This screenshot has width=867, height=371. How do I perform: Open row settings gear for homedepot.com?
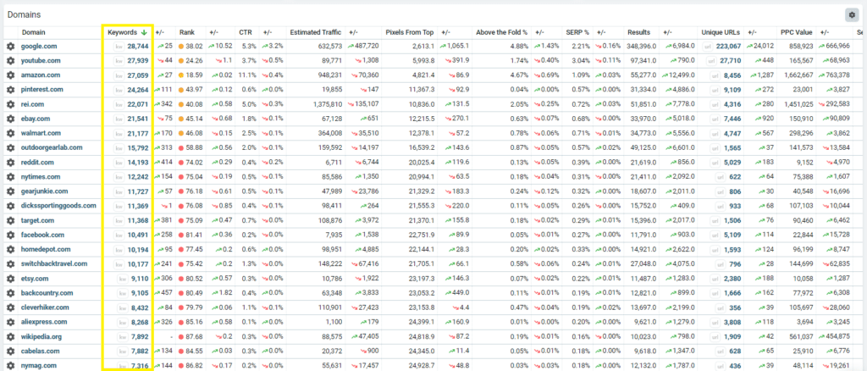pyautogui.click(x=10, y=249)
